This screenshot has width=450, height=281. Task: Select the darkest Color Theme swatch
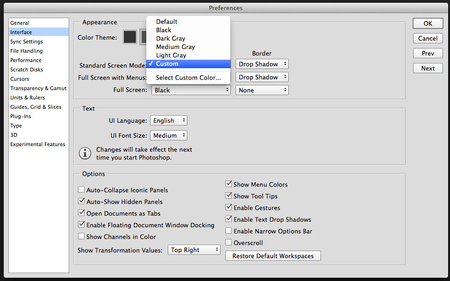(130, 37)
